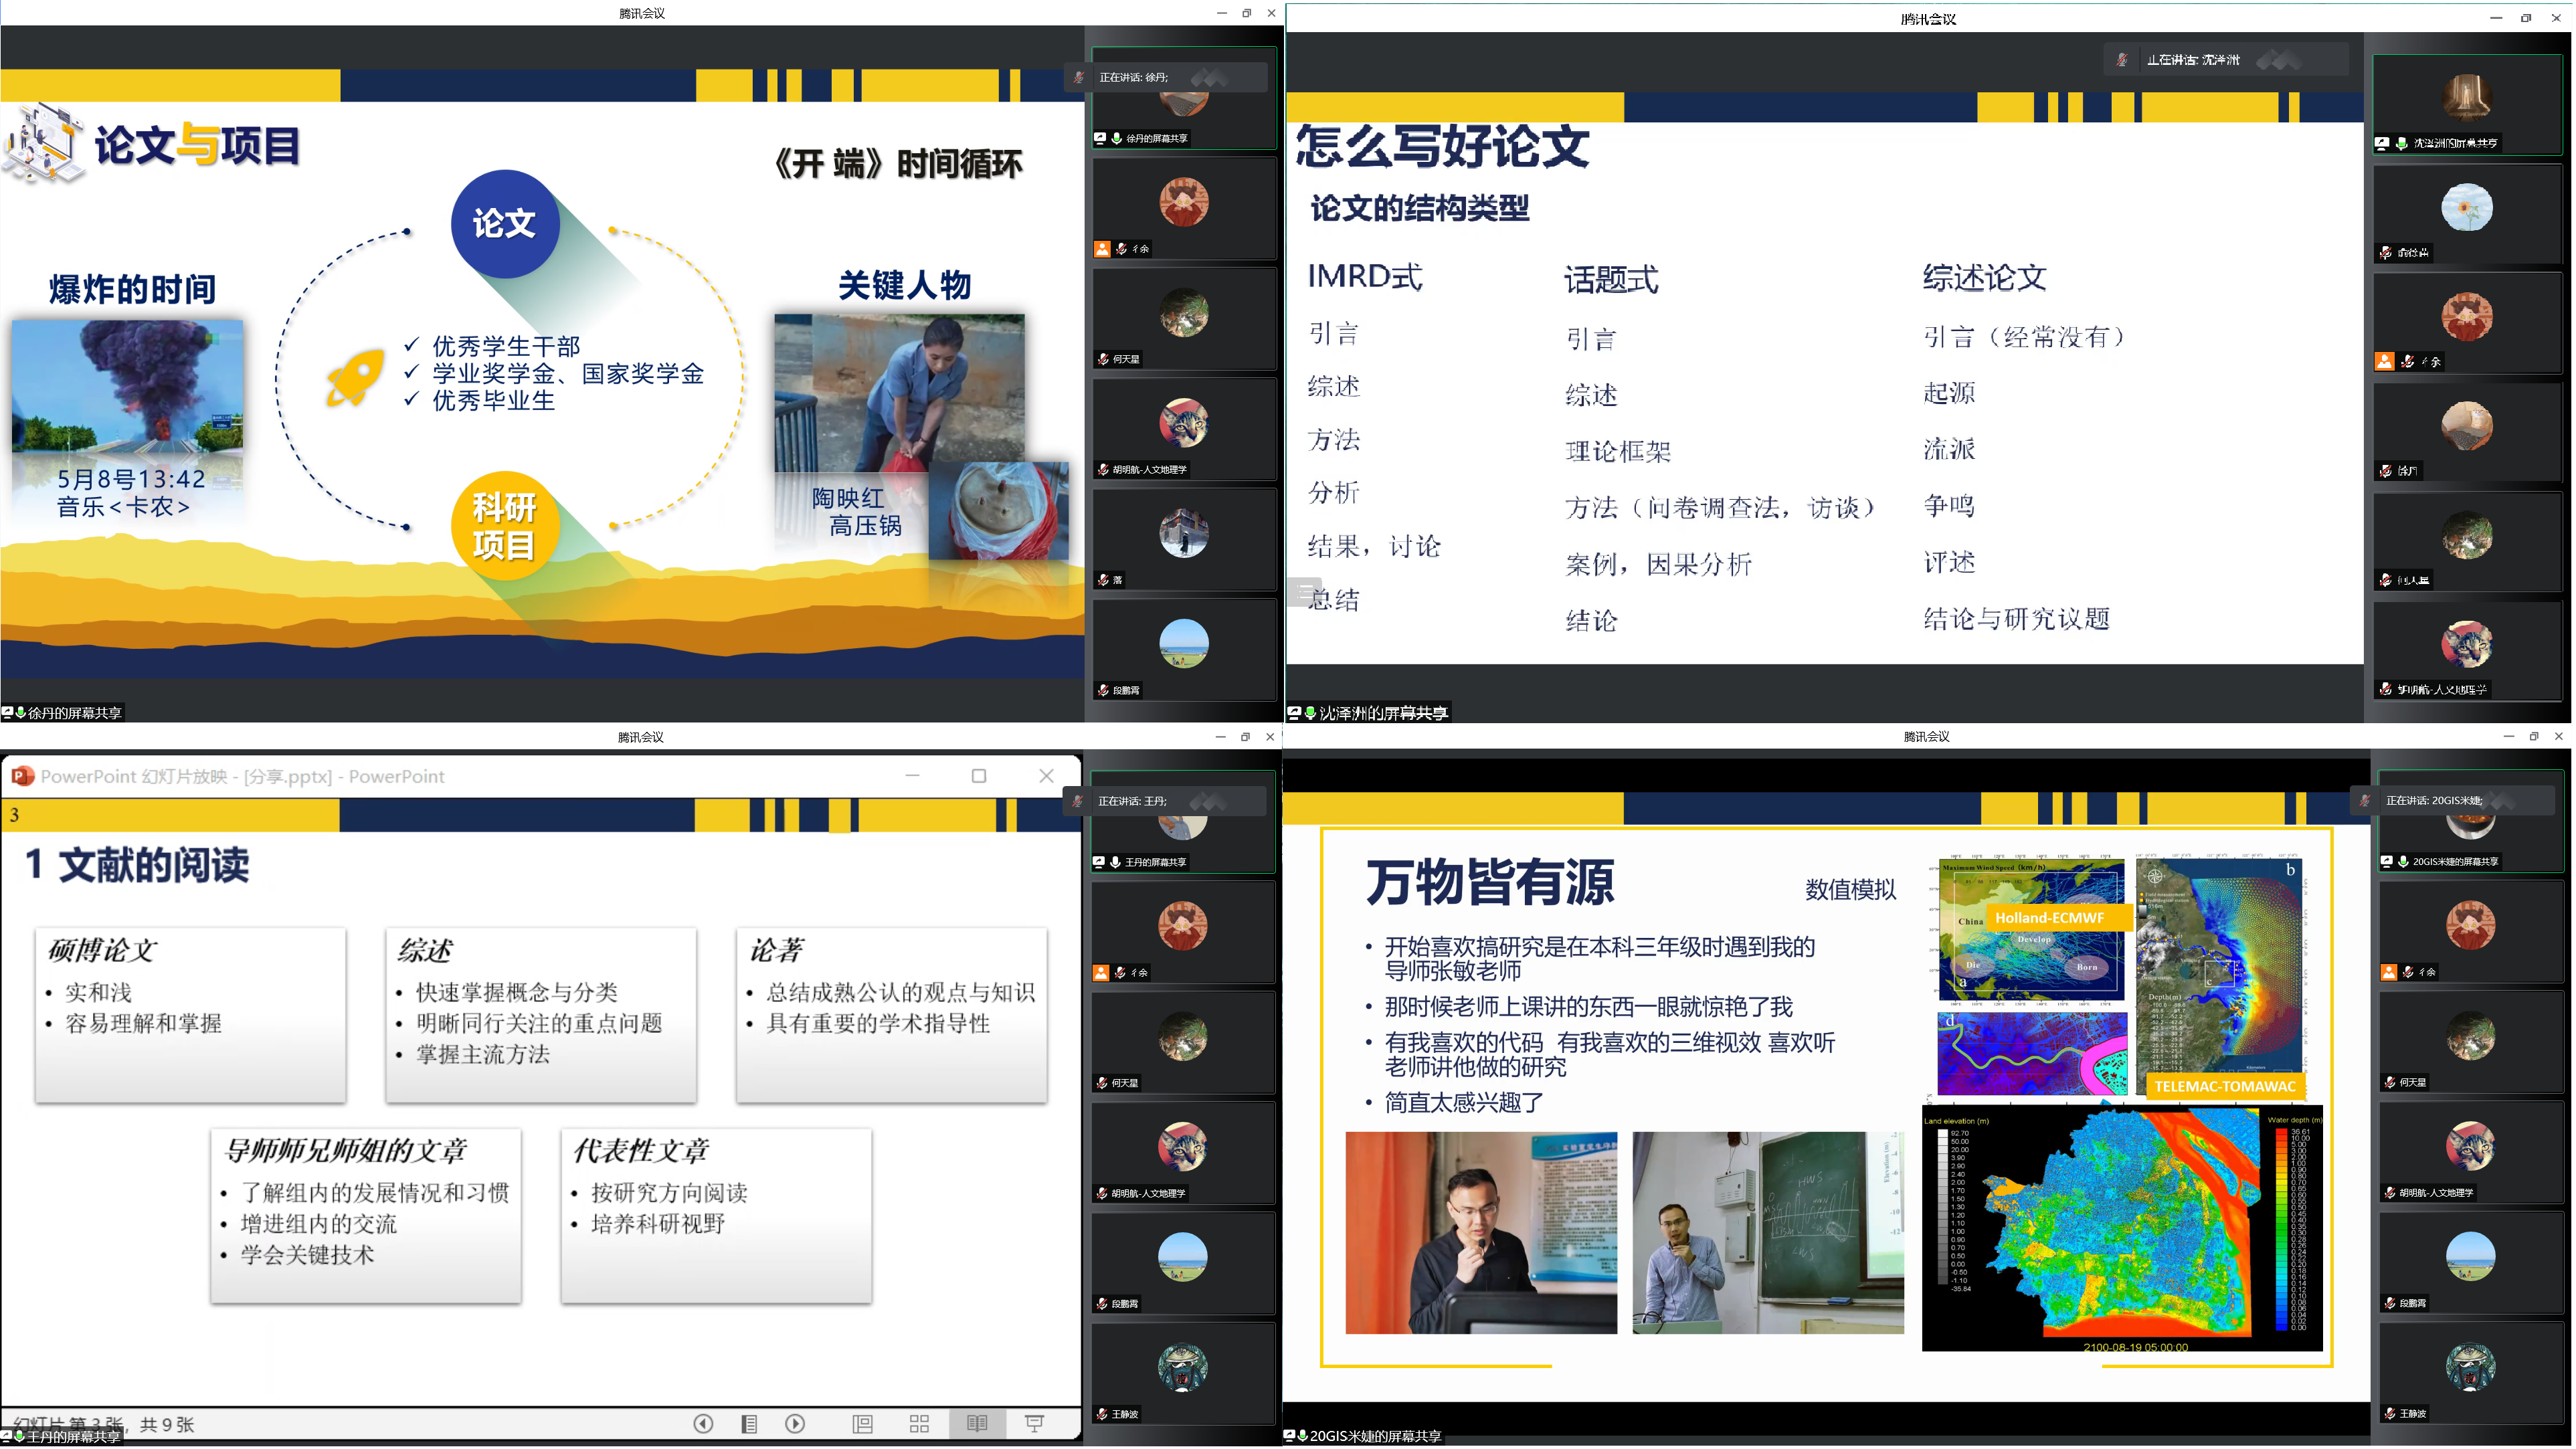This screenshot has height=1449, width=2576.
Task: Click the grey list icon beside 总结 text
Action: pos(1304,592)
